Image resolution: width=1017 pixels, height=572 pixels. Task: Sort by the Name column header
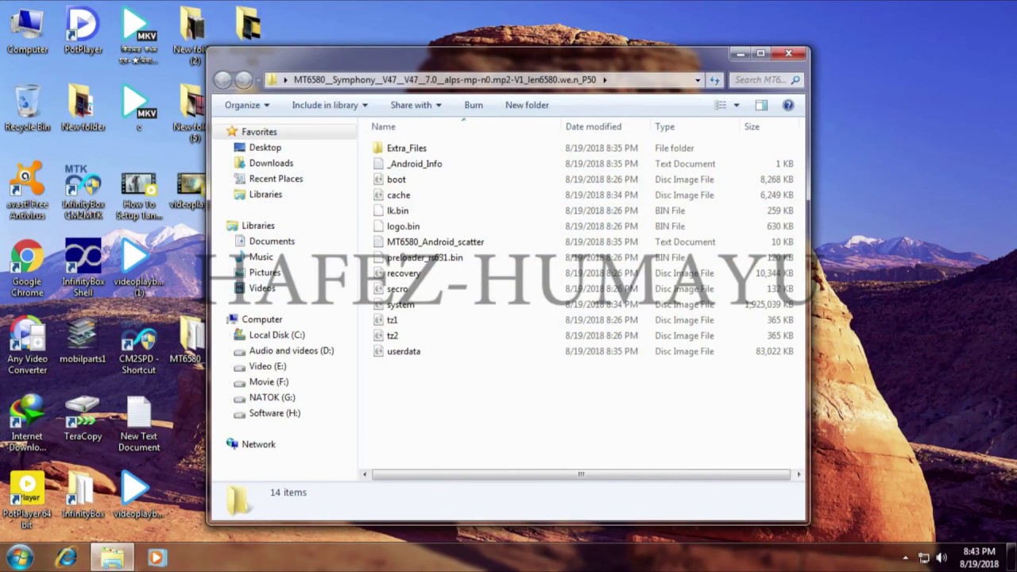coord(464,126)
